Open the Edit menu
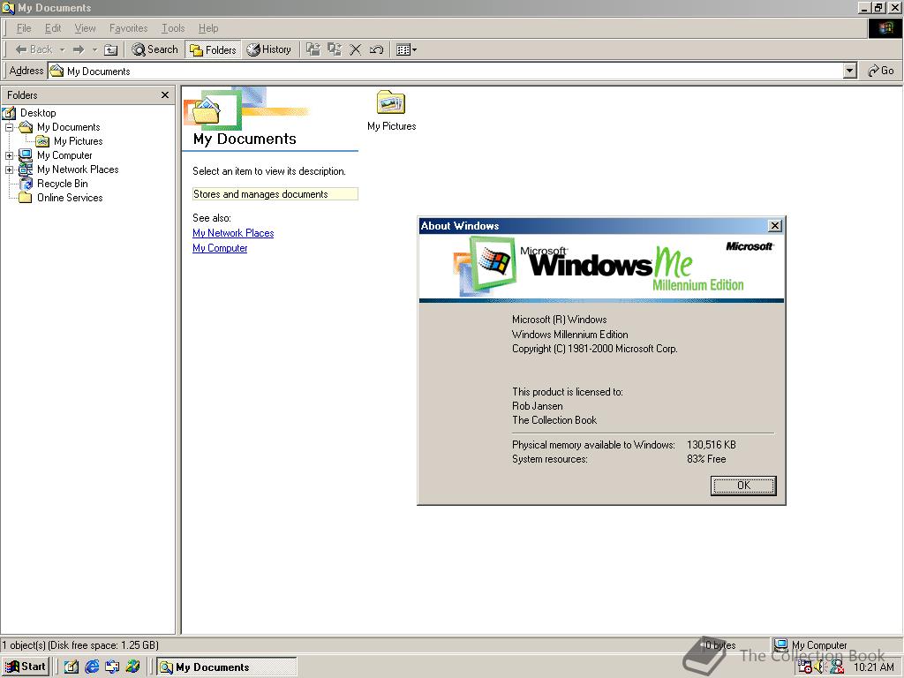The height and width of the screenshot is (678, 904). (x=52, y=28)
